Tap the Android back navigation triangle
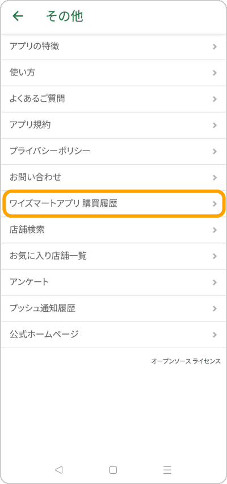The height and width of the screenshot is (484, 227). [58, 470]
